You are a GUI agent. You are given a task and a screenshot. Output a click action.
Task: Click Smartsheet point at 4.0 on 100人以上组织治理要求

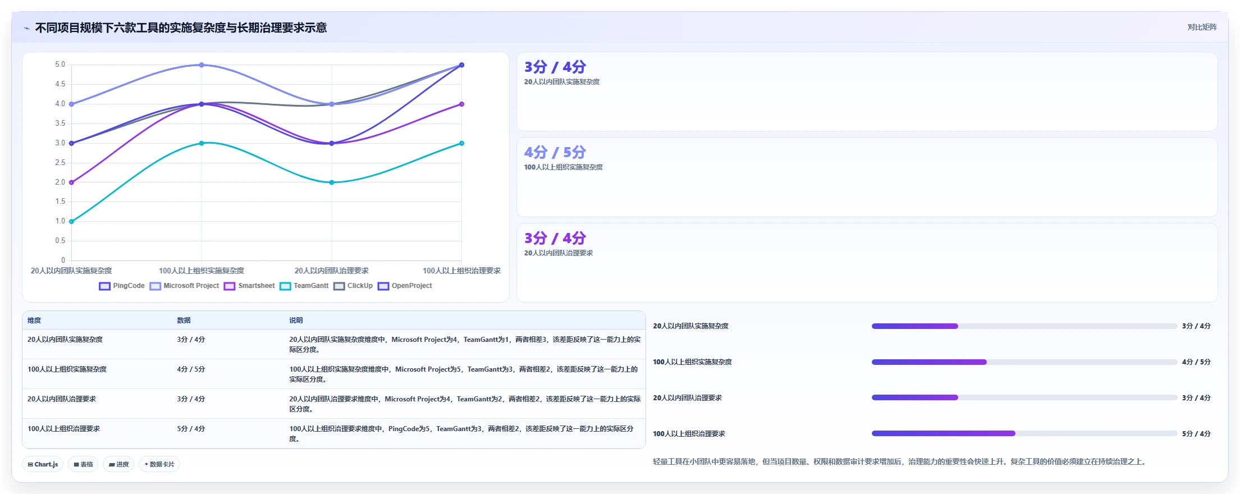coord(461,104)
